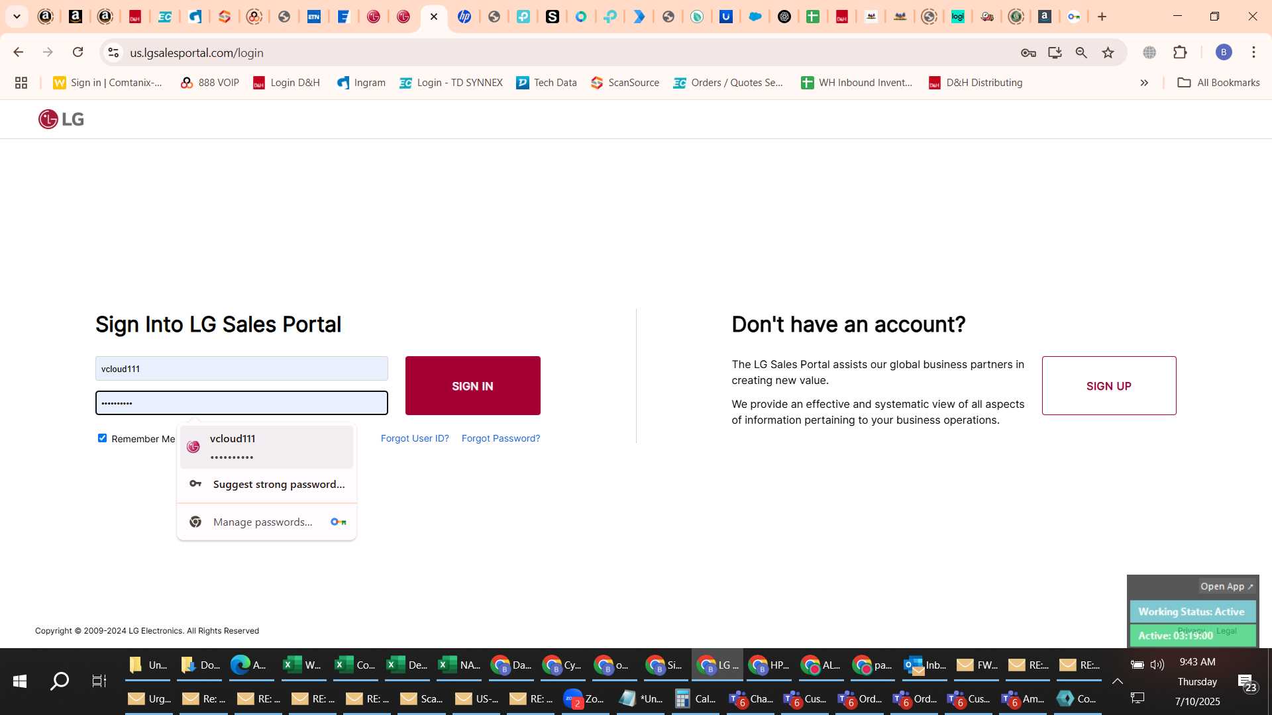The image size is (1272, 715).
Task: Open the clock showing 9:43 AM
Action: 1197,662
